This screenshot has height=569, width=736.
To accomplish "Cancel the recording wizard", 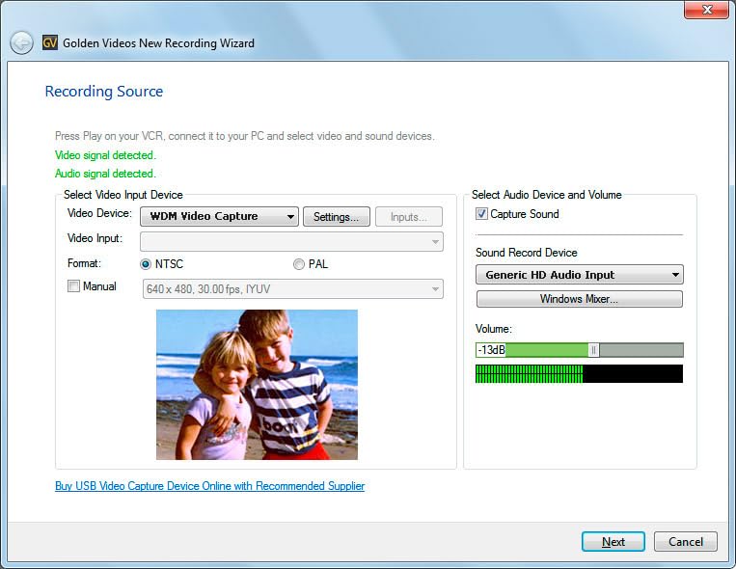I will point(685,542).
